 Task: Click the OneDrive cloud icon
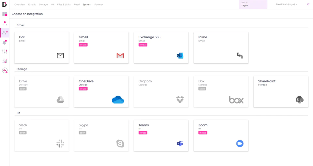(x=118, y=100)
